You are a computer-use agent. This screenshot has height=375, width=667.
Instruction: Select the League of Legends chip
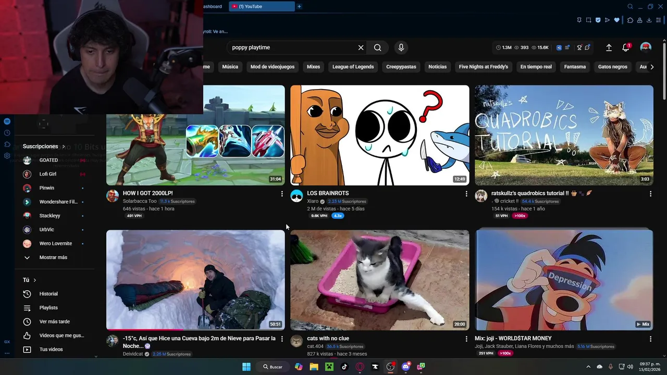[353, 67]
